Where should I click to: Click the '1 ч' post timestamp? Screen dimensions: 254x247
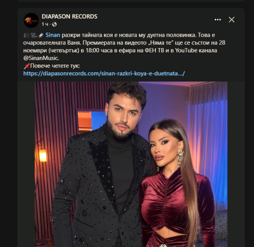click(x=45, y=24)
